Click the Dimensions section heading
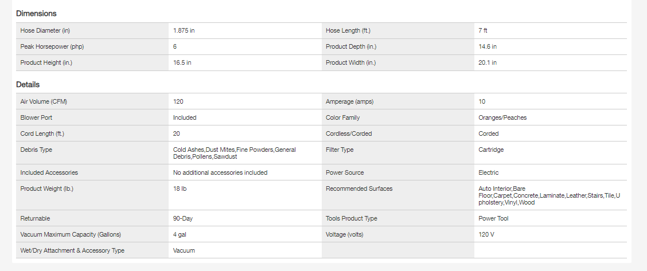Screen dimensions: 647x271 36,13
